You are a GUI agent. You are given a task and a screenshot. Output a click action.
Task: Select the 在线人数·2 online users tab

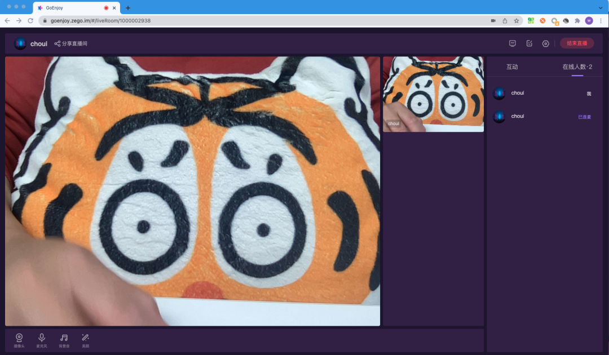click(x=577, y=67)
